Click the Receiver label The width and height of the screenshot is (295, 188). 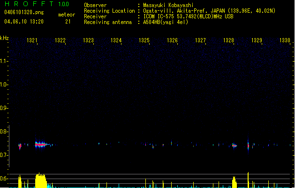pos(95,16)
